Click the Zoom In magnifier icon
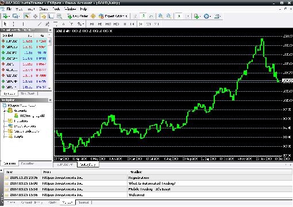293x207 pixels. point(160,16)
